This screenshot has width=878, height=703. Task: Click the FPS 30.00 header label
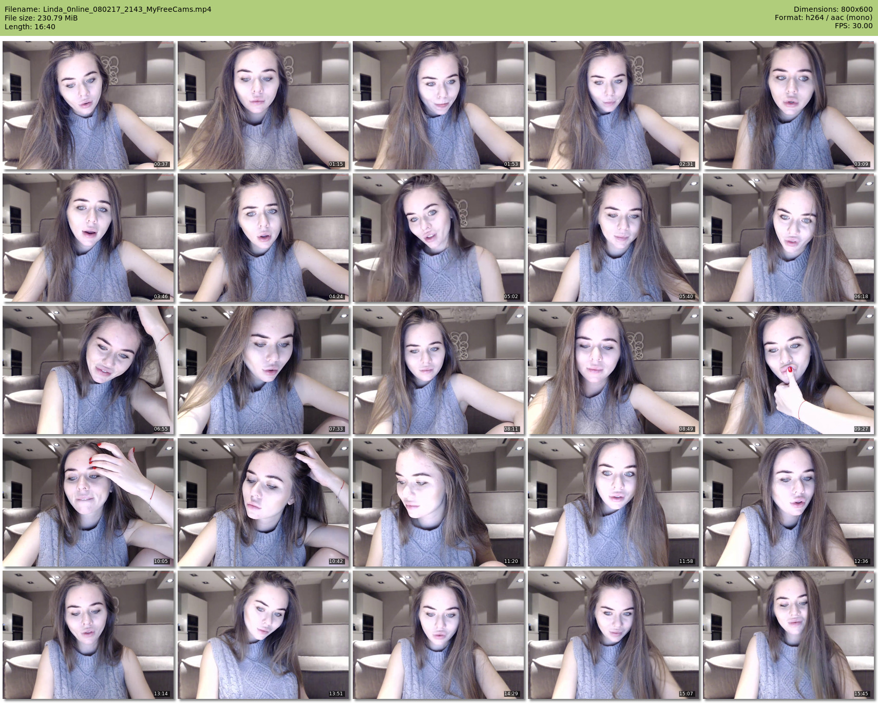pyautogui.click(x=853, y=26)
